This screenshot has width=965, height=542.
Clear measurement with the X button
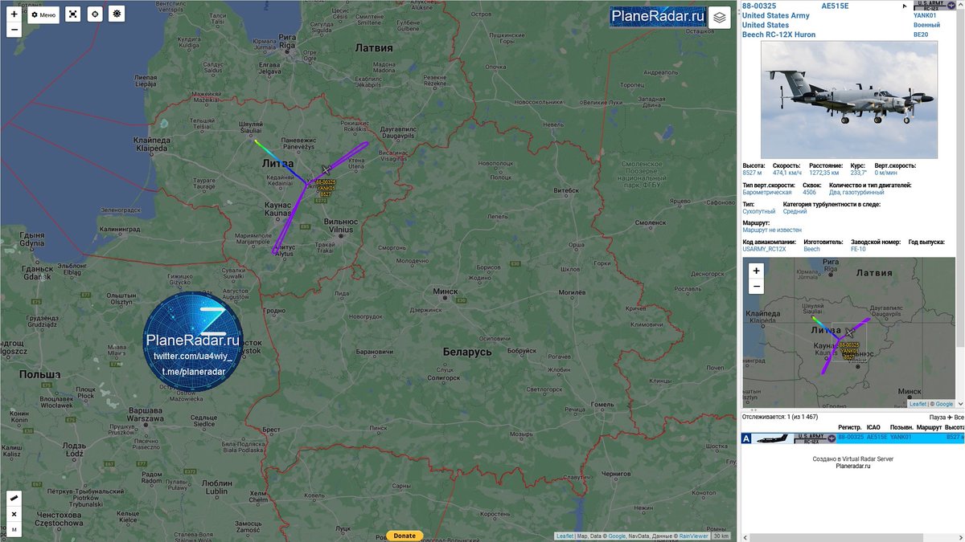pyautogui.click(x=14, y=514)
